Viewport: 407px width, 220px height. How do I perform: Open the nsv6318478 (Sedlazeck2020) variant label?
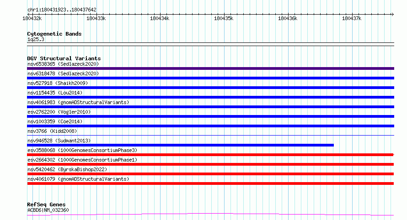coord(63,73)
